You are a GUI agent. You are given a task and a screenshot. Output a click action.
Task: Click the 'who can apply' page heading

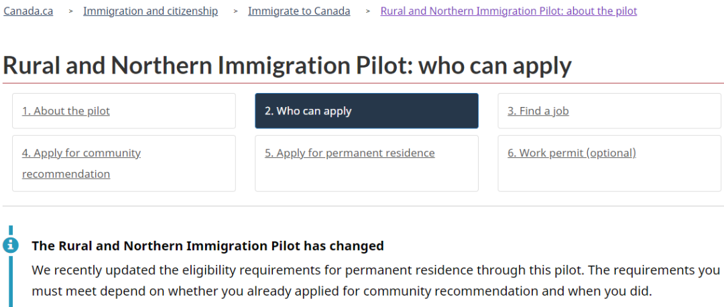[x=287, y=66]
